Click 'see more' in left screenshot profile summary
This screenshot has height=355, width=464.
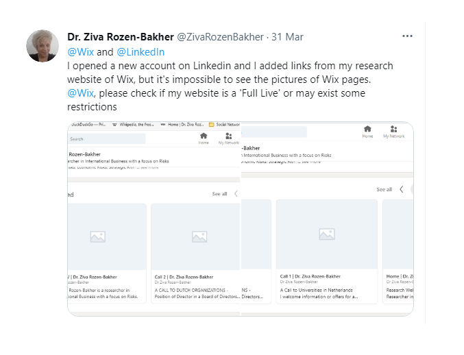[x=149, y=167]
